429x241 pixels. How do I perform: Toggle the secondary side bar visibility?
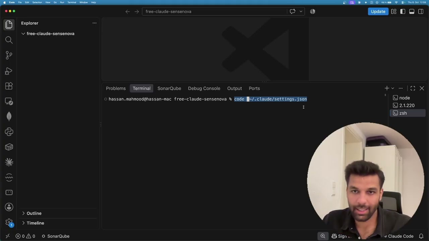coord(421,11)
